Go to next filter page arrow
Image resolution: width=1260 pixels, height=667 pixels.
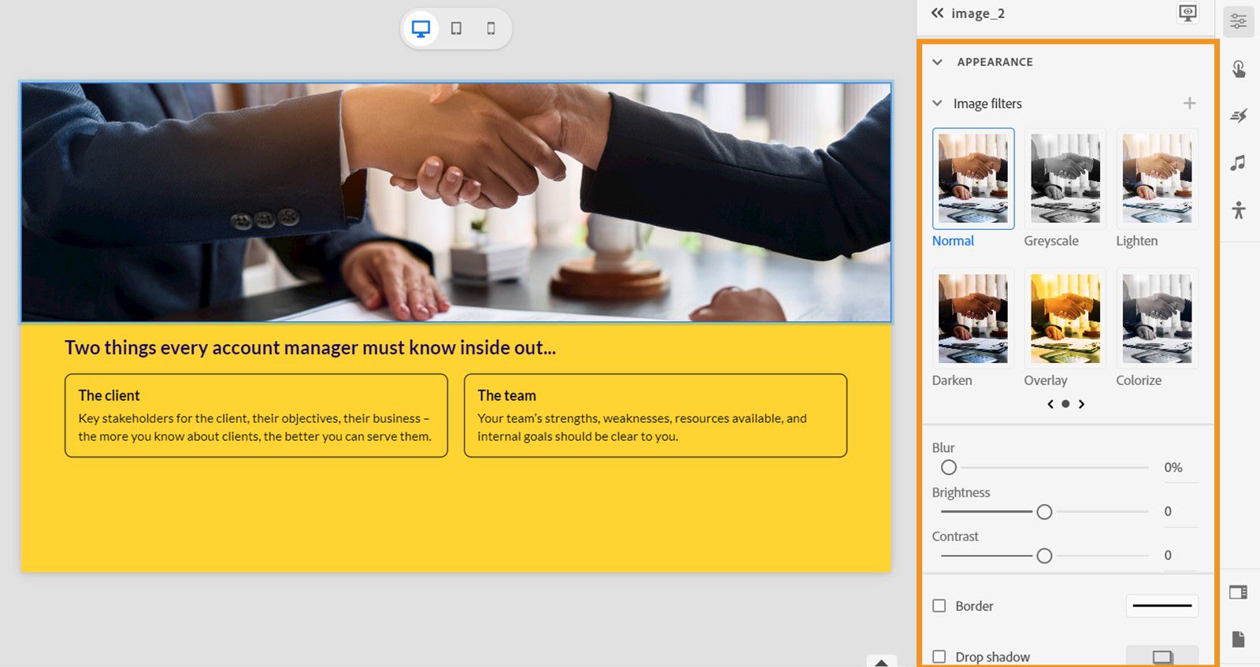pos(1081,404)
